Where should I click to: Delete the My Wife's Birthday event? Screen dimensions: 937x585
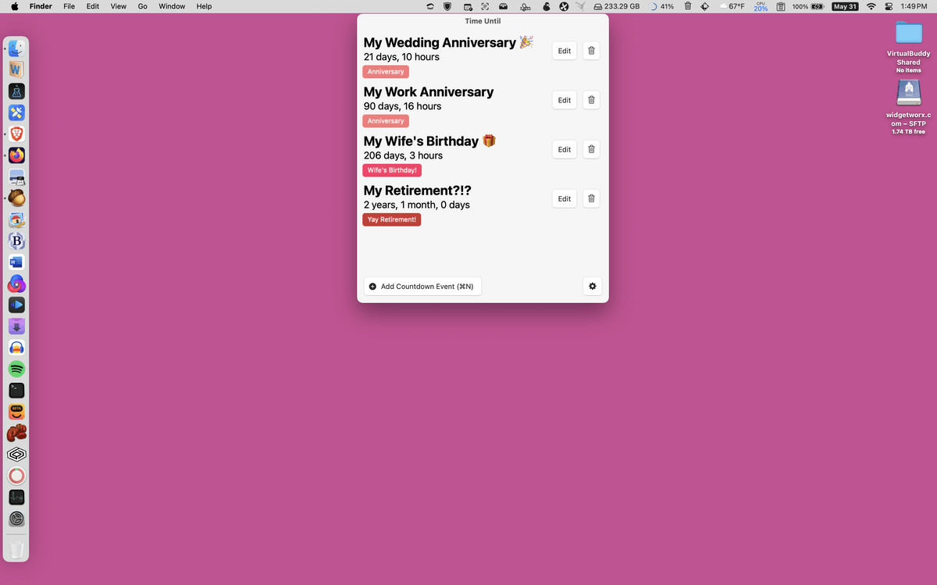tap(591, 149)
